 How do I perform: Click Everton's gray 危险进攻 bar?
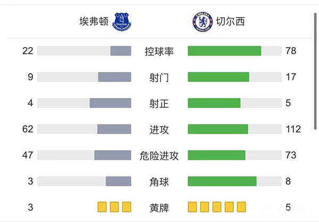click(x=113, y=155)
